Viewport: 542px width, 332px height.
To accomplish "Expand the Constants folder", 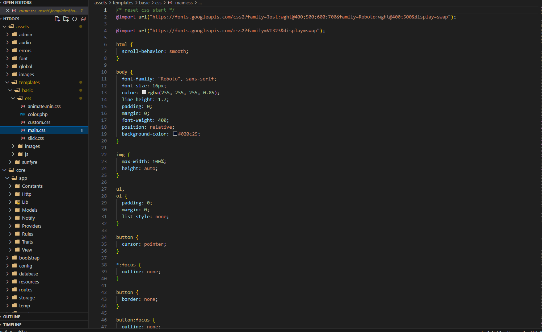I will [x=44, y=186].
